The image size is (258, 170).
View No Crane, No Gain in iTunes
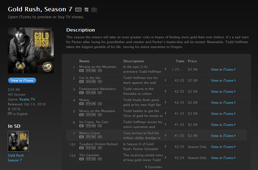point(223,124)
